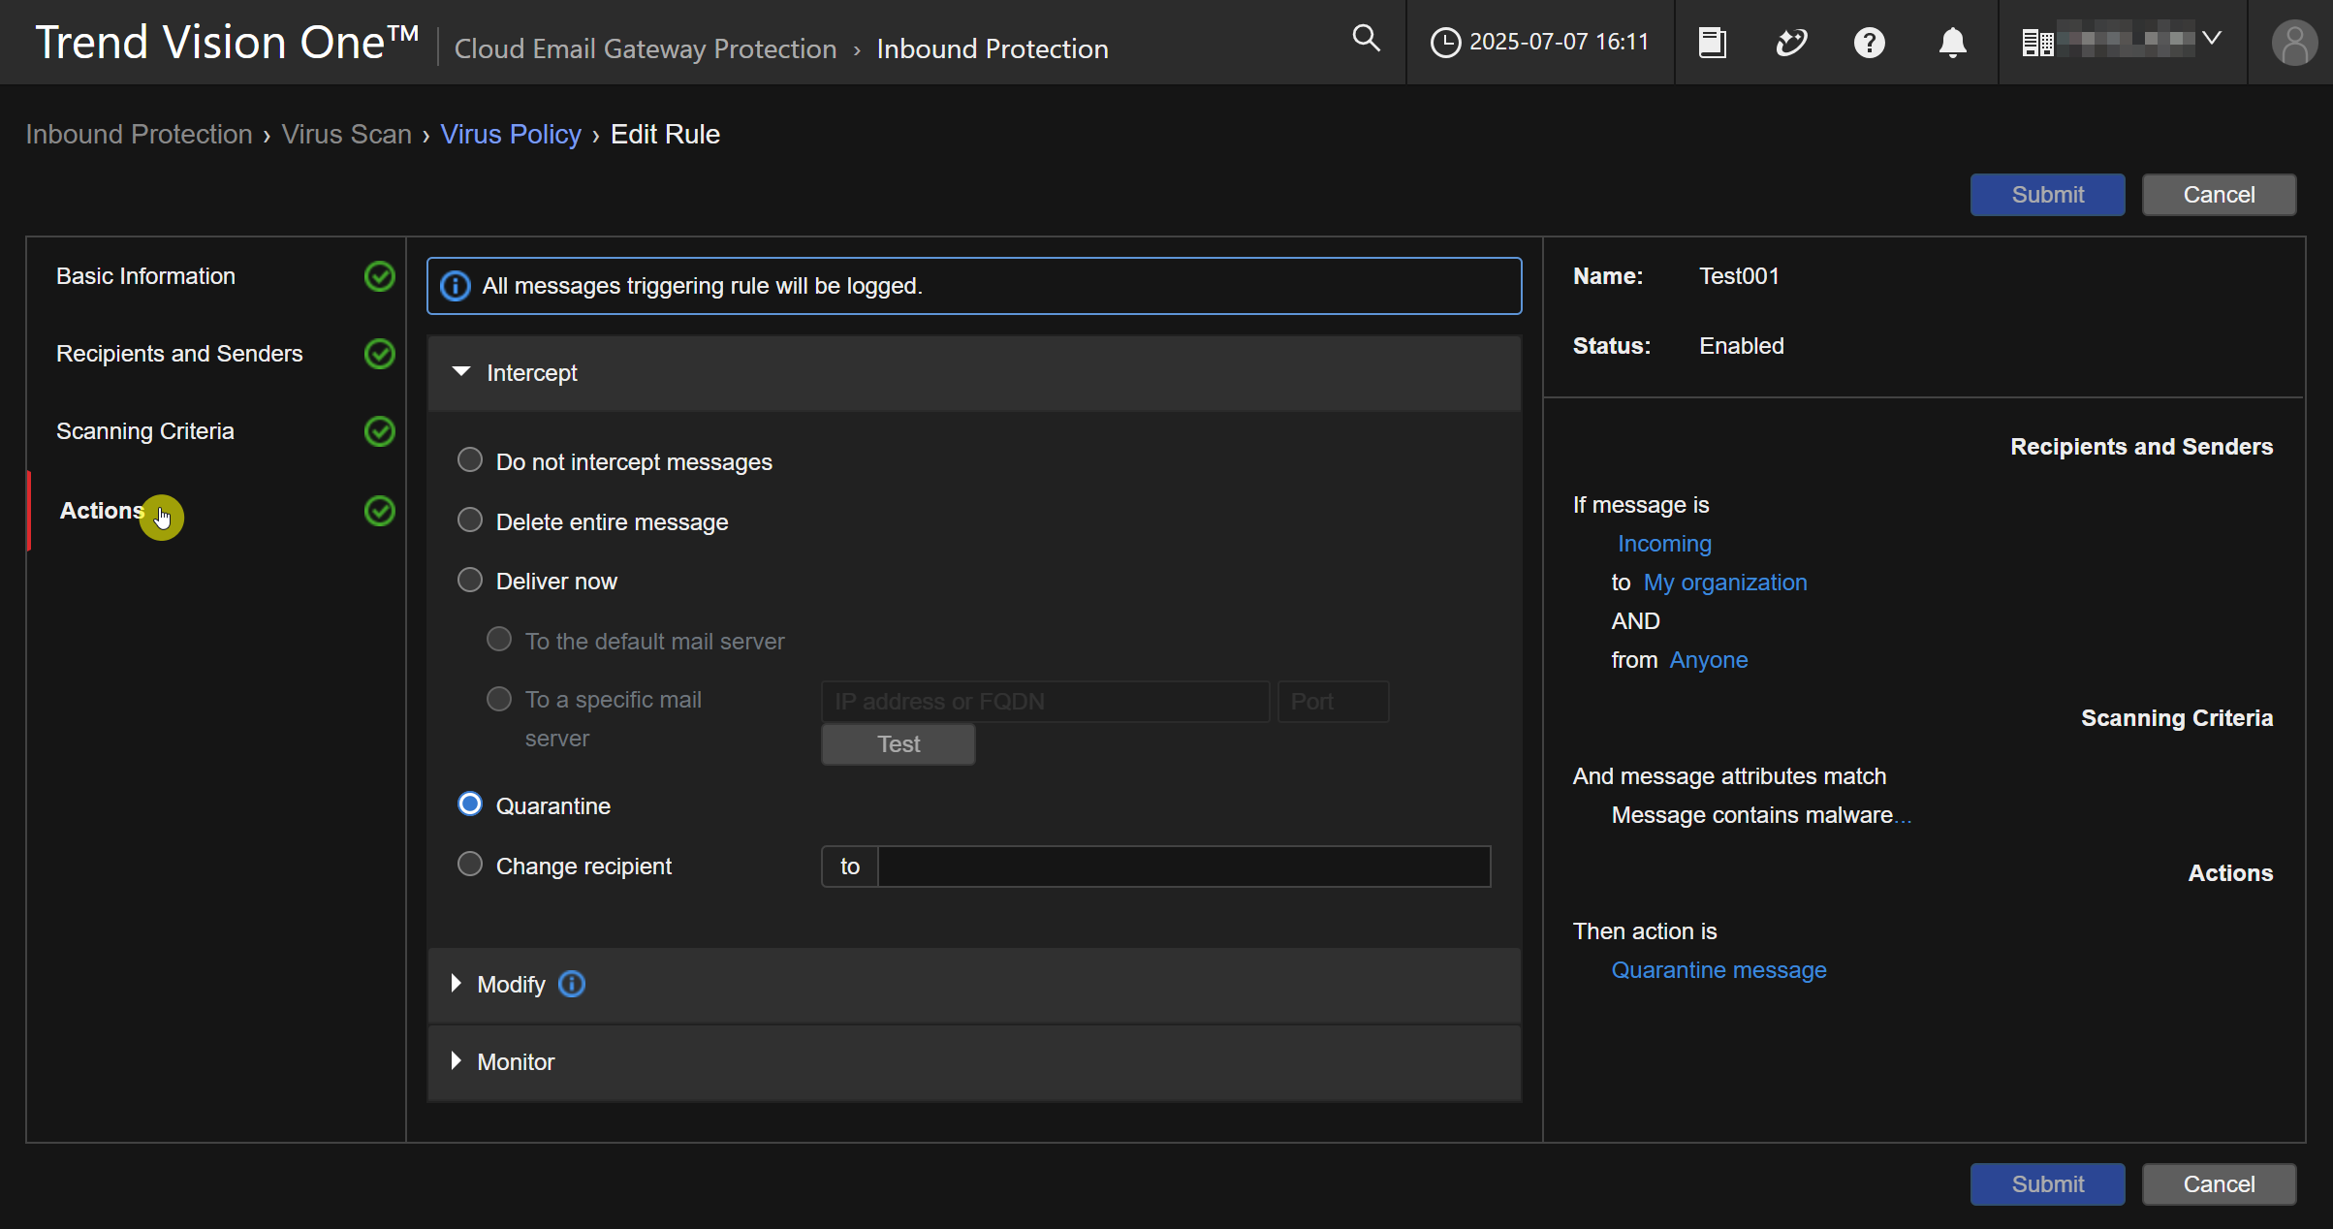Open the Scanning Criteria step
Viewport: 2333px width, 1229px height.
pos(145,431)
